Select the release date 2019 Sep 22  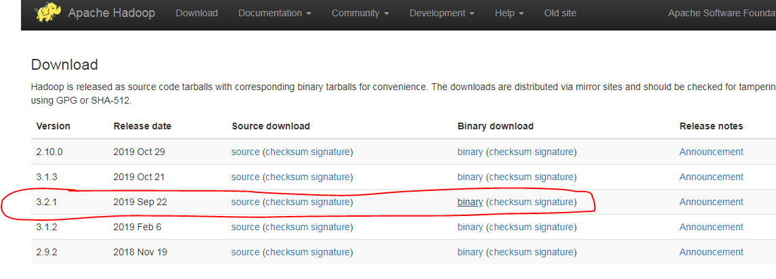(x=139, y=202)
